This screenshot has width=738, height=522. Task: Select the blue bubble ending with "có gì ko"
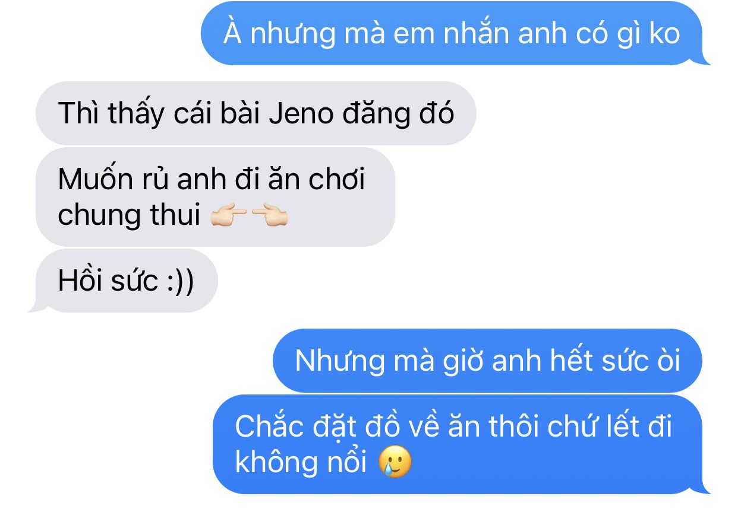452,33
